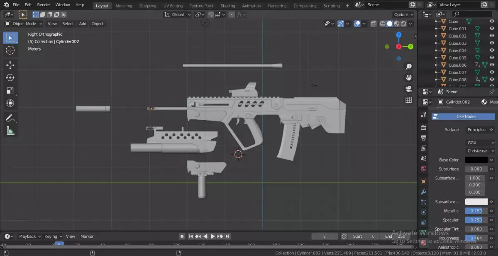This screenshot has height=256, width=498.
Task: Switch to rendered viewport shading
Action: pyautogui.click(x=403, y=24)
